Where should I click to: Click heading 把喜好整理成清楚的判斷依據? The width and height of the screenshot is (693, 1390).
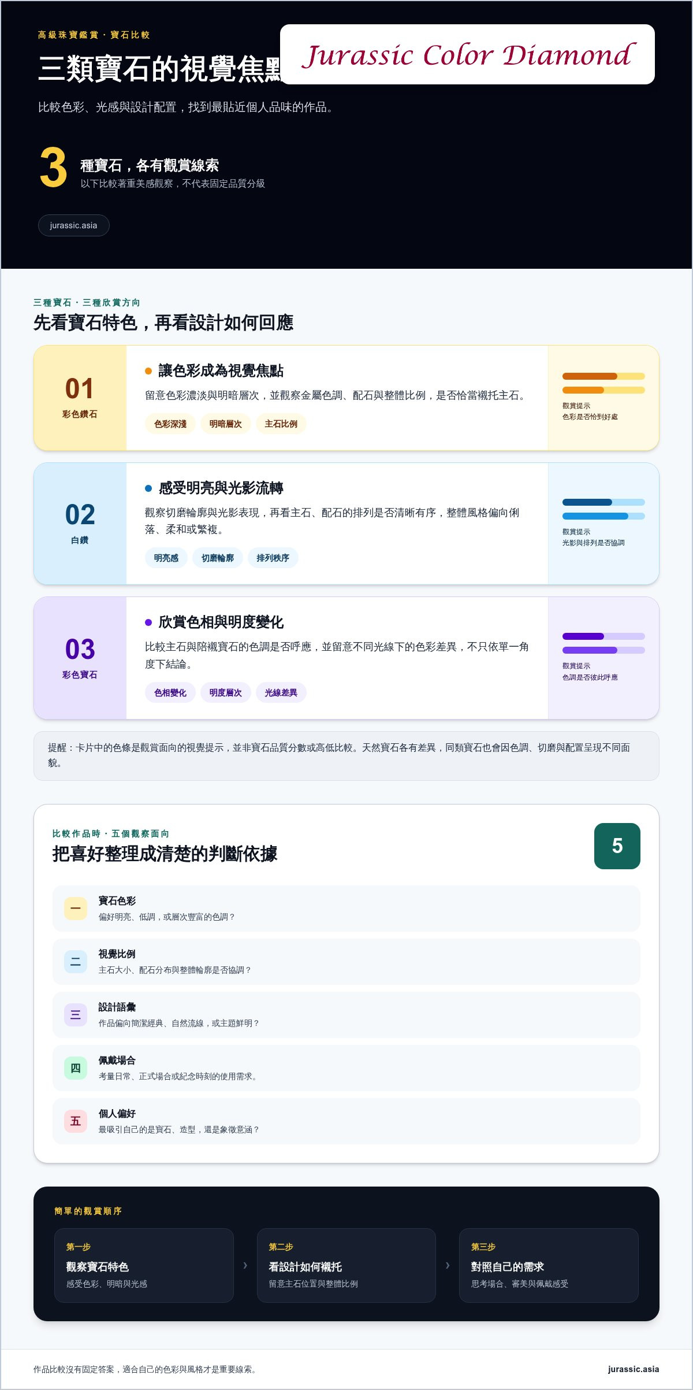point(165,854)
